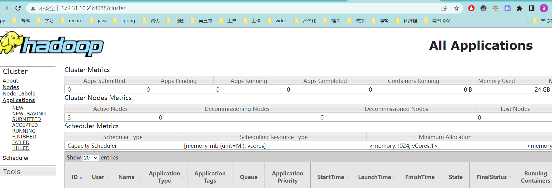Sort by FinalStatus column header
The height and width of the screenshot is (188, 552).
pyautogui.click(x=492, y=177)
